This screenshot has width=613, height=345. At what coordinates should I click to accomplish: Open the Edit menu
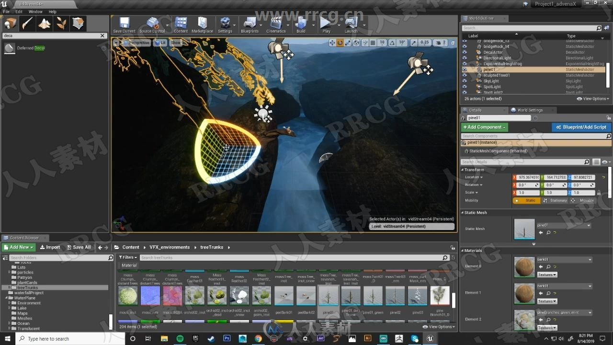click(x=19, y=11)
